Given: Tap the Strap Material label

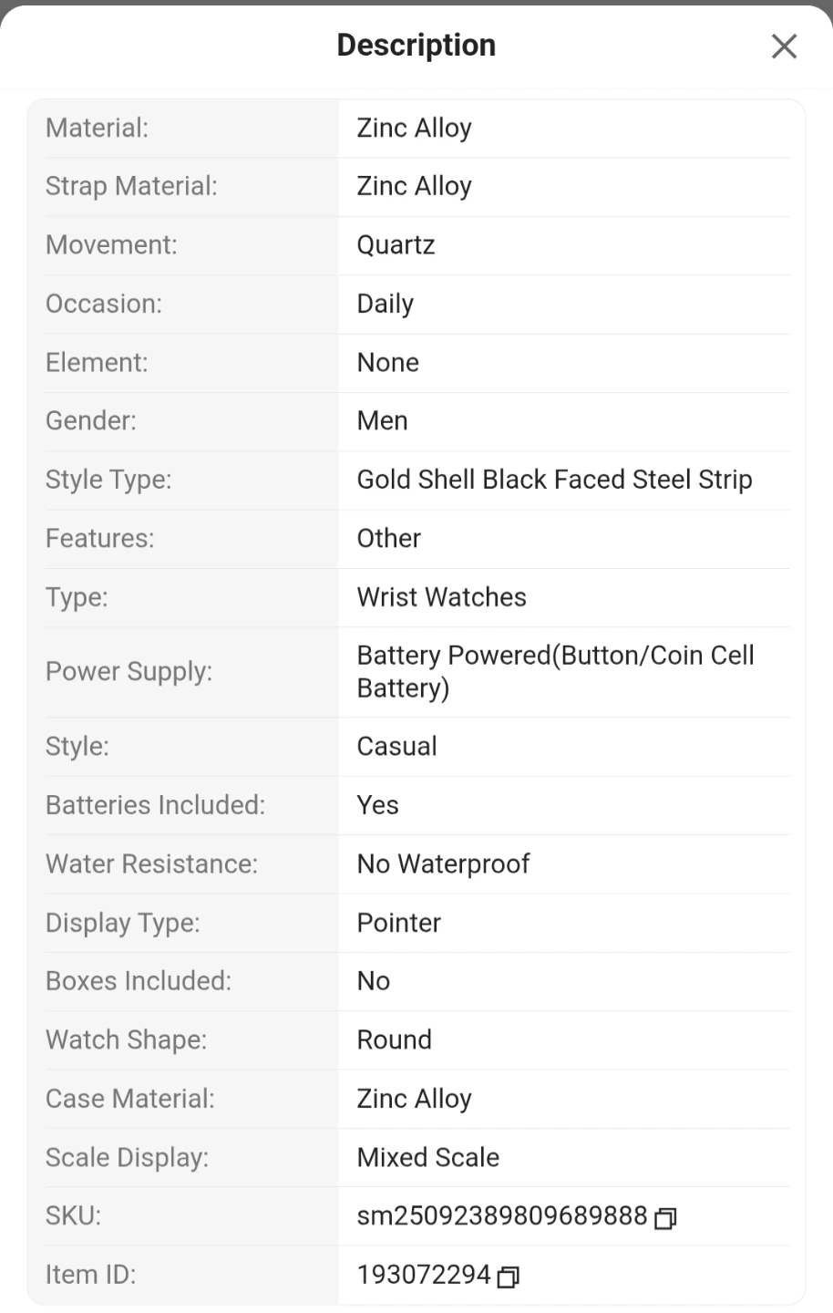Looking at the screenshot, I should (x=131, y=186).
